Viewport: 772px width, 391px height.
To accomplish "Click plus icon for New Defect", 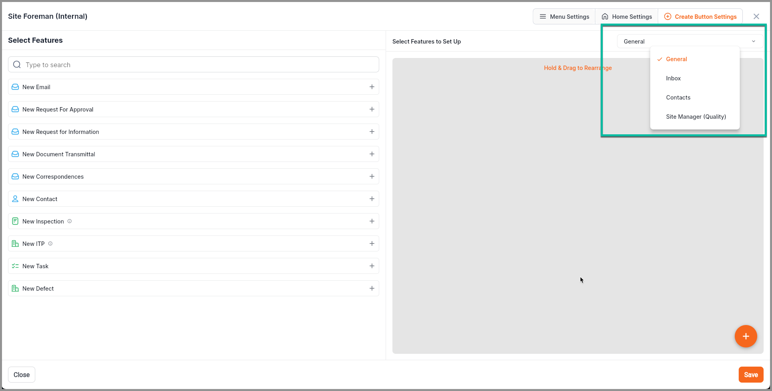I will pyautogui.click(x=372, y=288).
